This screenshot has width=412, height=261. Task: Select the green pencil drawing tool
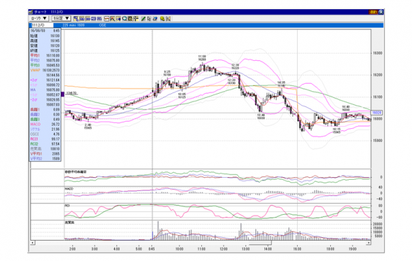tap(143, 19)
